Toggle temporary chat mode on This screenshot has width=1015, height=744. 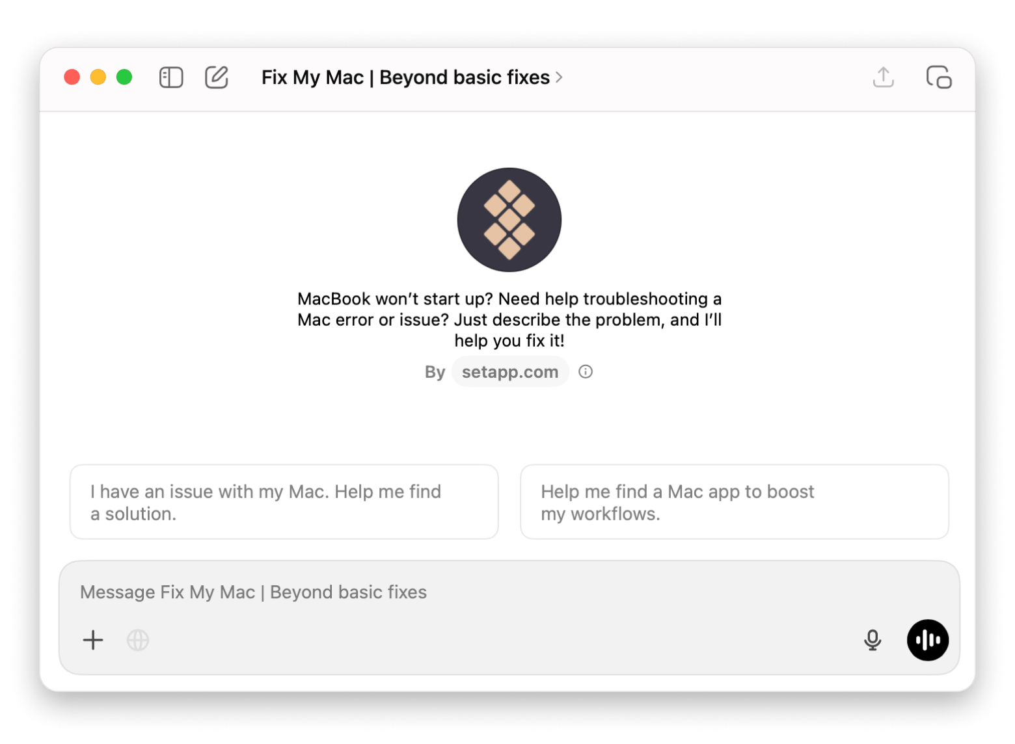[x=938, y=77]
